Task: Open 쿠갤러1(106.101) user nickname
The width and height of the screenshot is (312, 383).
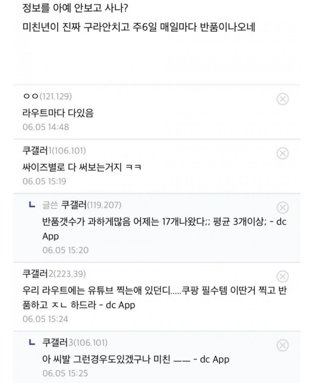Action: tap(54, 150)
